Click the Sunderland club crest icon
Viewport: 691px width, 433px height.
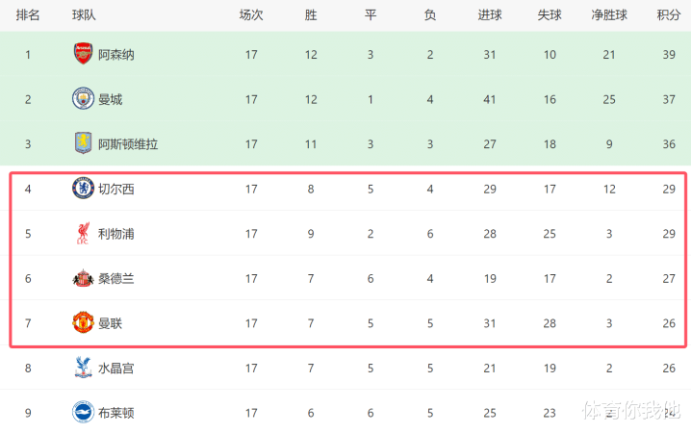pyautogui.click(x=83, y=278)
